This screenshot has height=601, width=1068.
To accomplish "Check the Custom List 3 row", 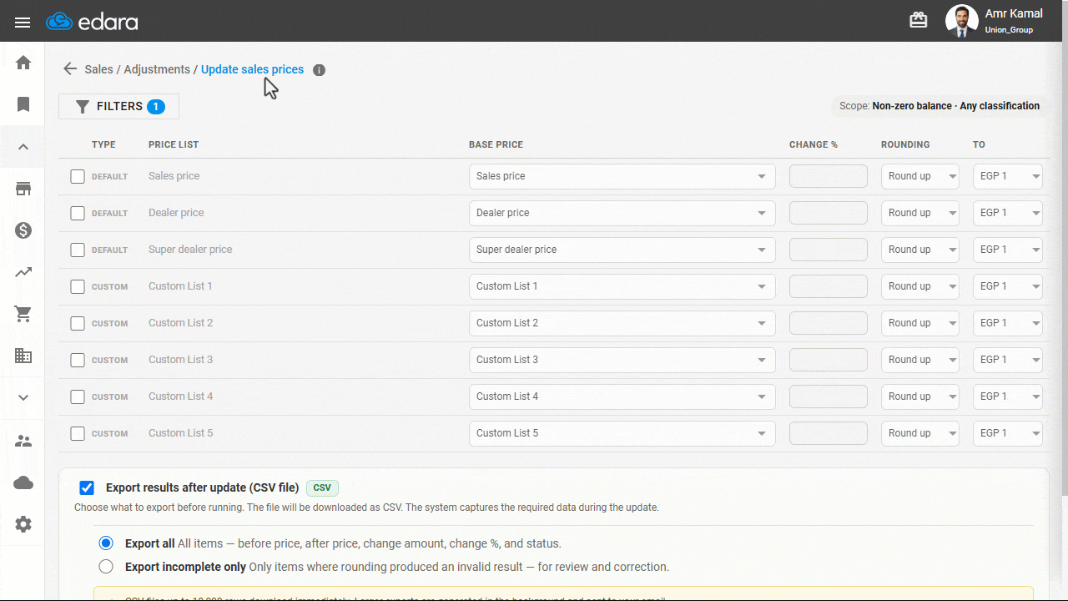I will (x=78, y=361).
